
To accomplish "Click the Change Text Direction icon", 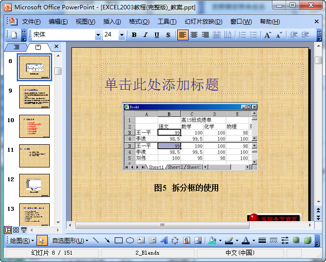I will [228, 35].
